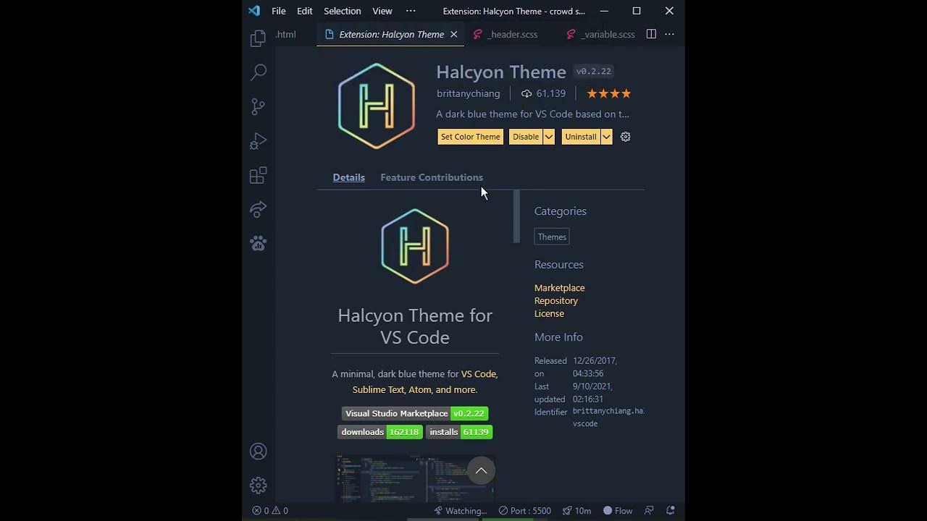Expand the title bar ellipsis overflow menu
This screenshot has width=927, height=521.
[x=411, y=11]
